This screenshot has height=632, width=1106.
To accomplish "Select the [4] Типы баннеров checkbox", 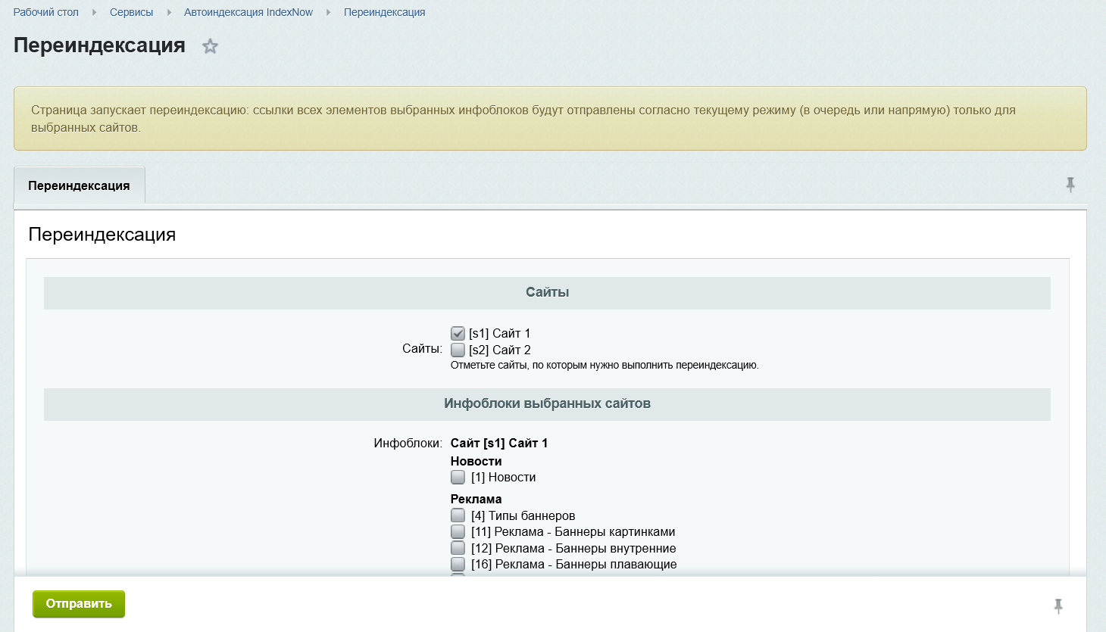I will click(458, 515).
